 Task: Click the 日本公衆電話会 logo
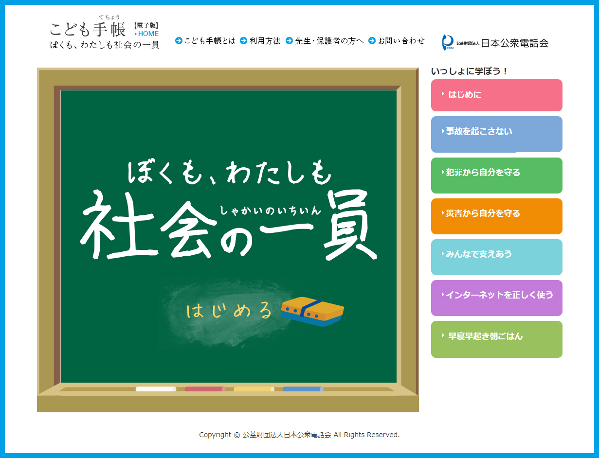[495, 43]
